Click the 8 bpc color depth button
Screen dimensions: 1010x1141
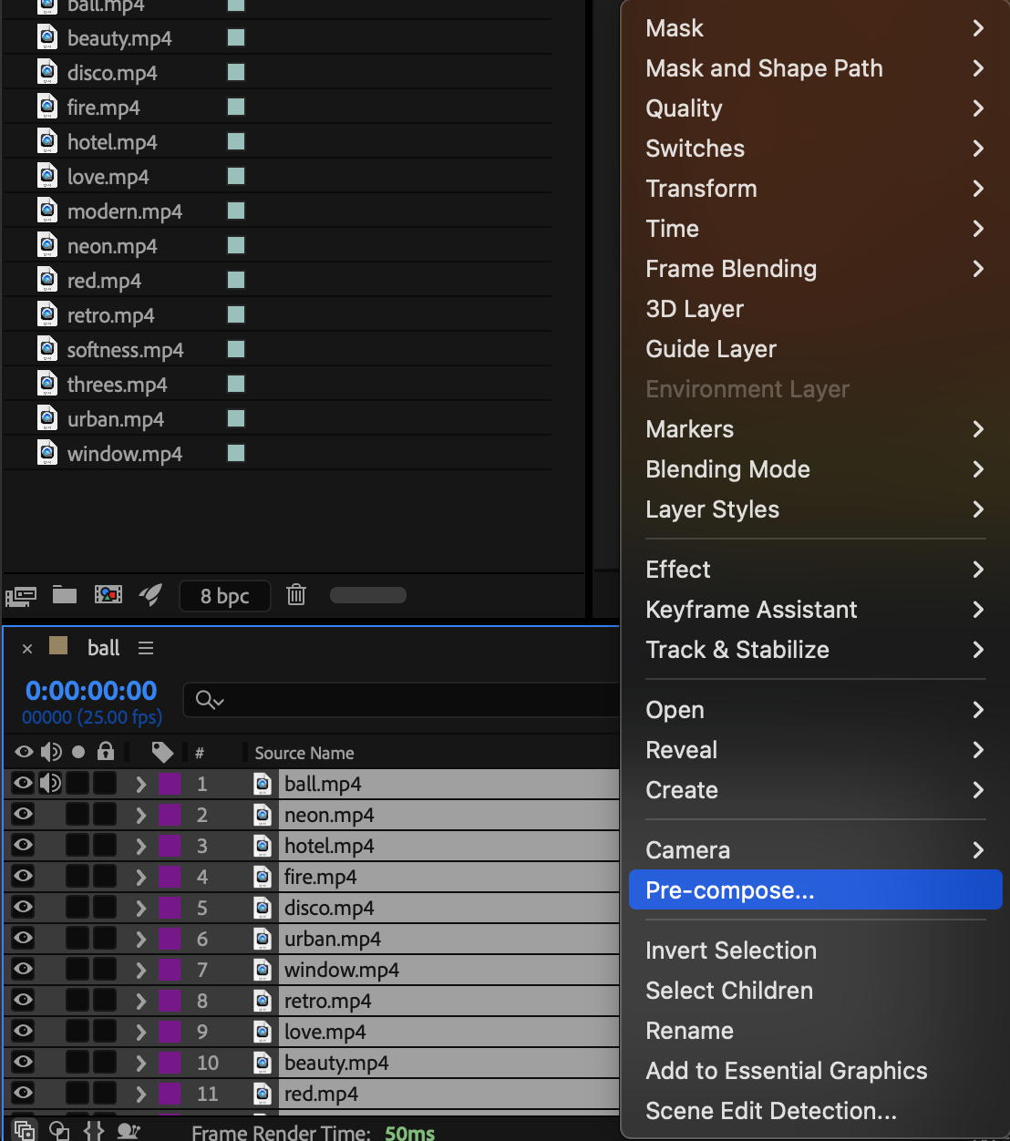(x=224, y=596)
